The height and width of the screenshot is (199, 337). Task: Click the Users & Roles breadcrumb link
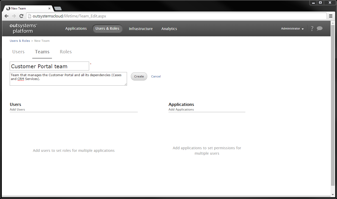pyautogui.click(x=20, y=41)
